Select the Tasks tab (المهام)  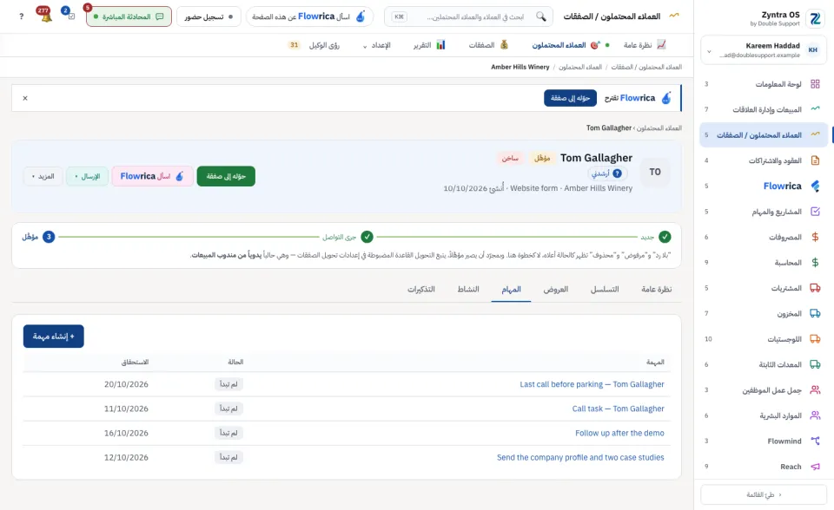point(511,289)
